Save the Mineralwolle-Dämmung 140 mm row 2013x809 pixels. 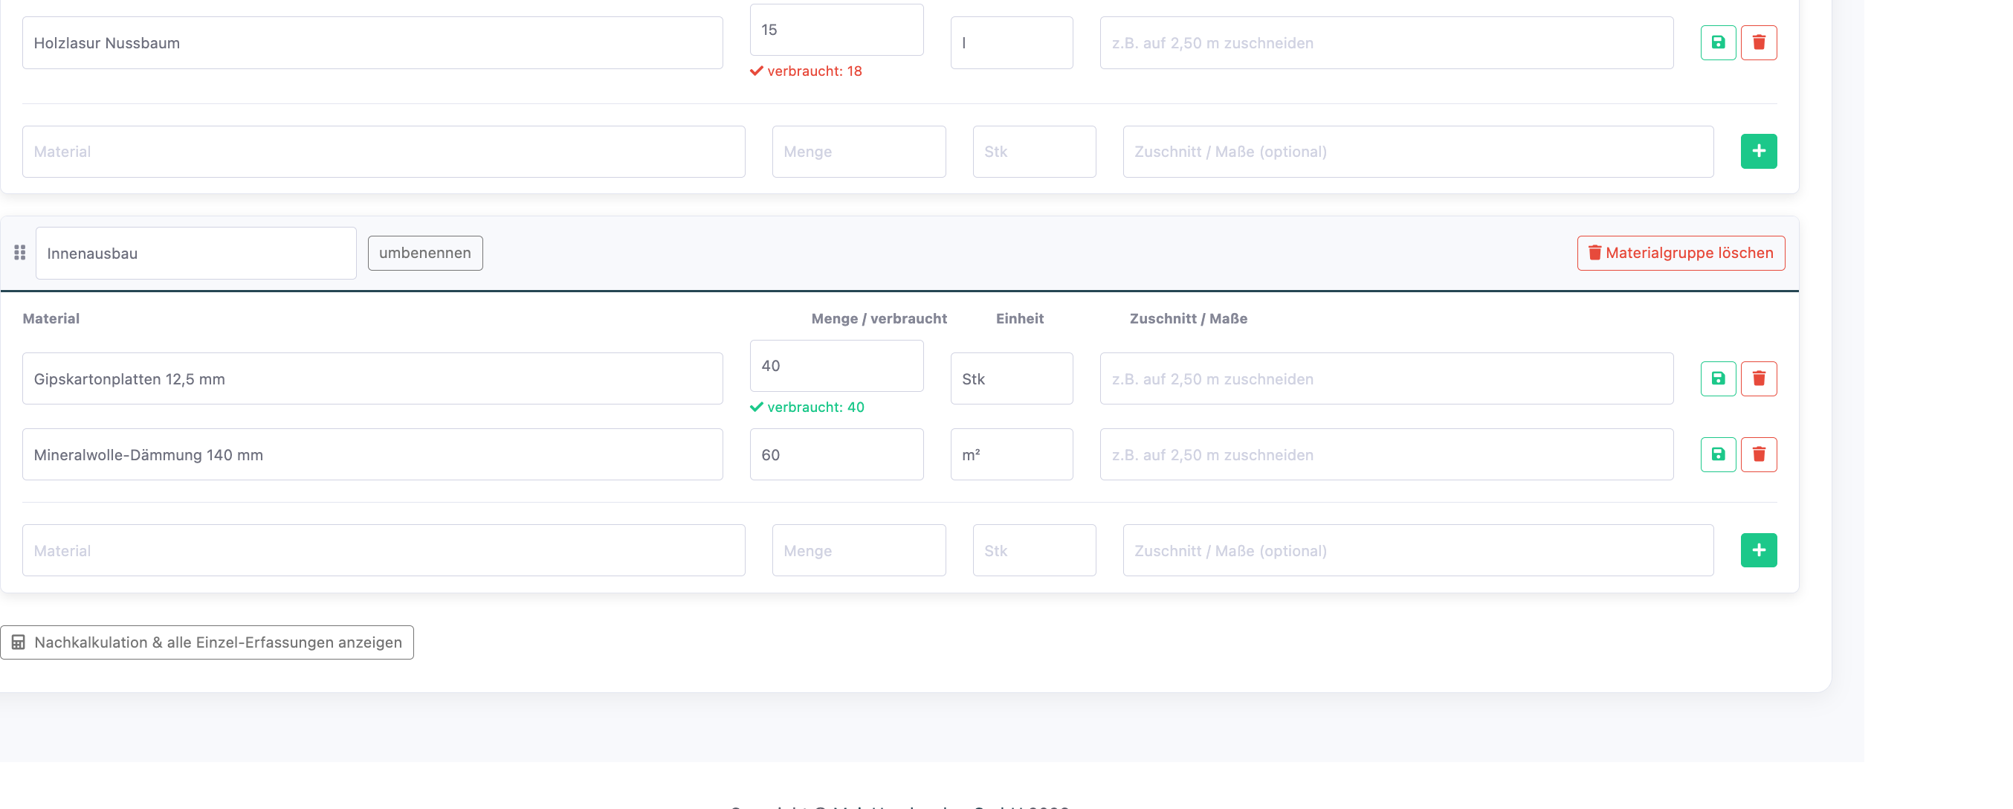(x=1718, y=454)
